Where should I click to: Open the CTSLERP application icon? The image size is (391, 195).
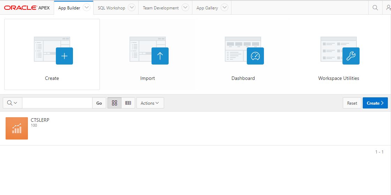coord(17,128)
